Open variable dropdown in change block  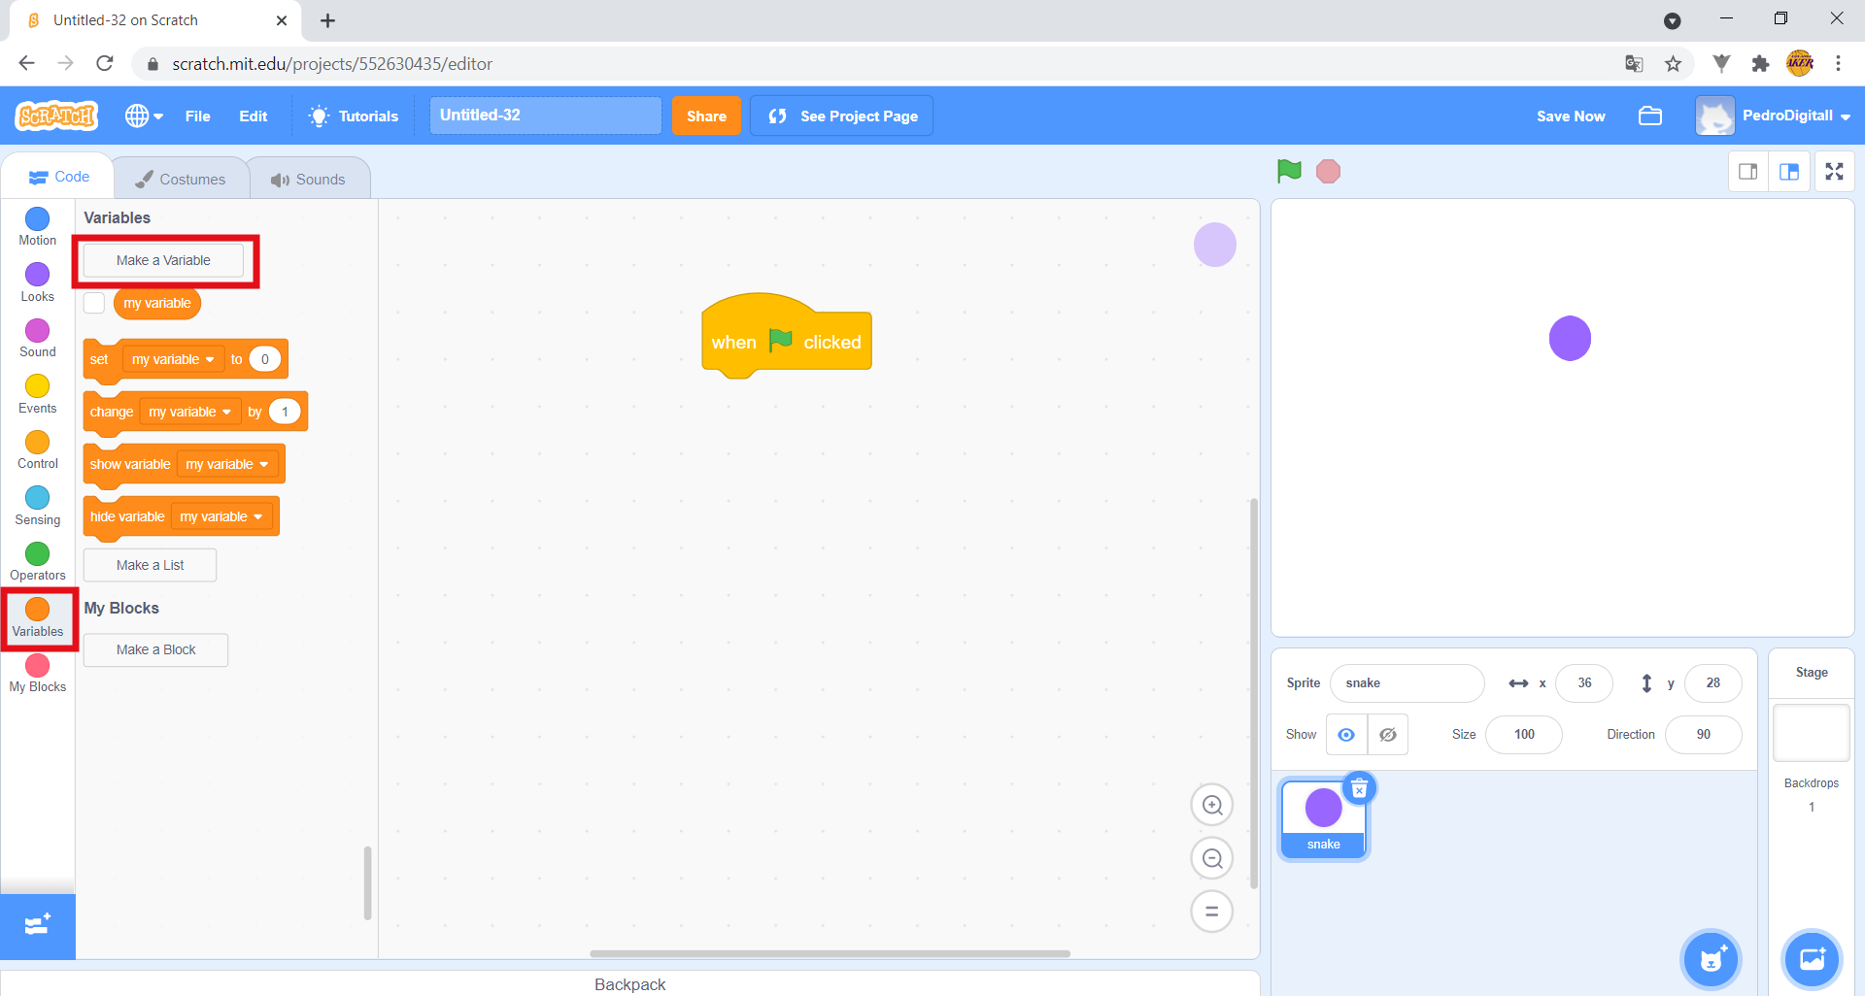[x=189, y=412]
